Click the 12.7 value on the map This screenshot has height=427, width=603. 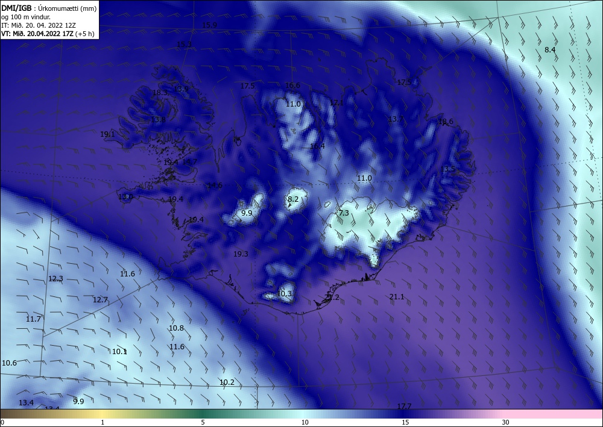[100, 299]
